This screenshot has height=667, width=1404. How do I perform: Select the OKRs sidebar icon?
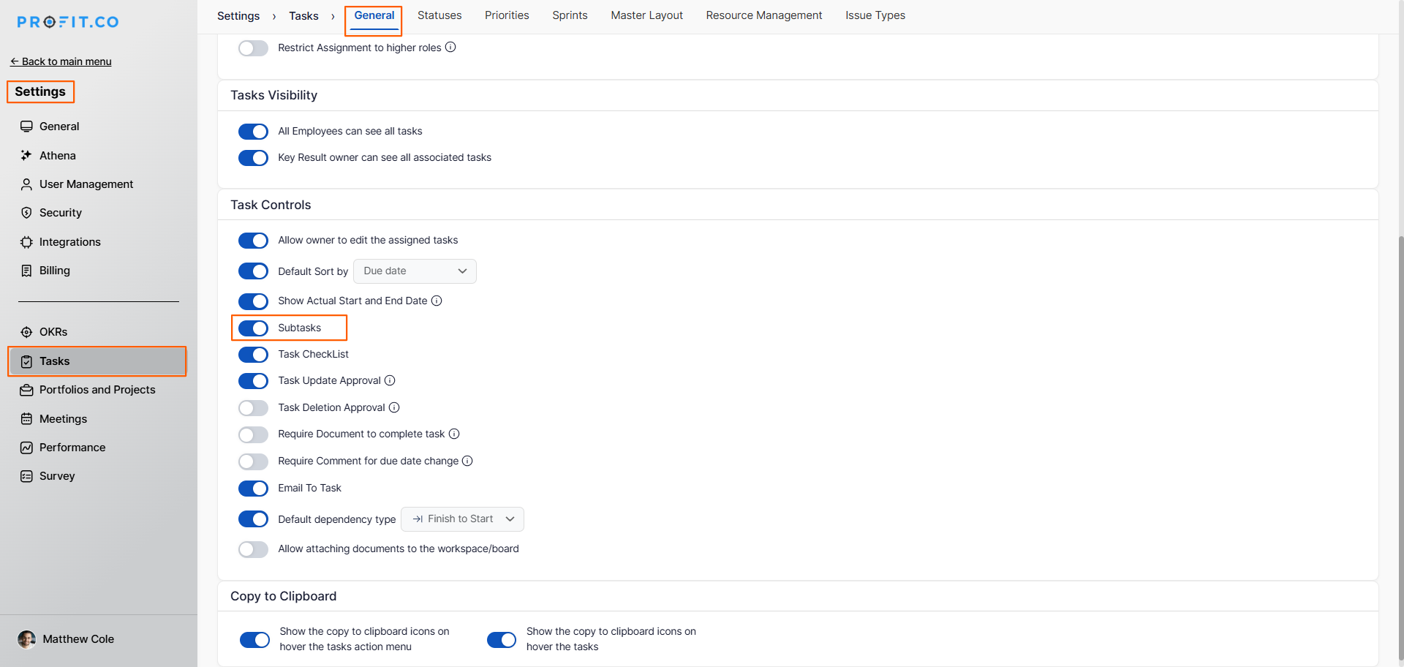point(26,331)
